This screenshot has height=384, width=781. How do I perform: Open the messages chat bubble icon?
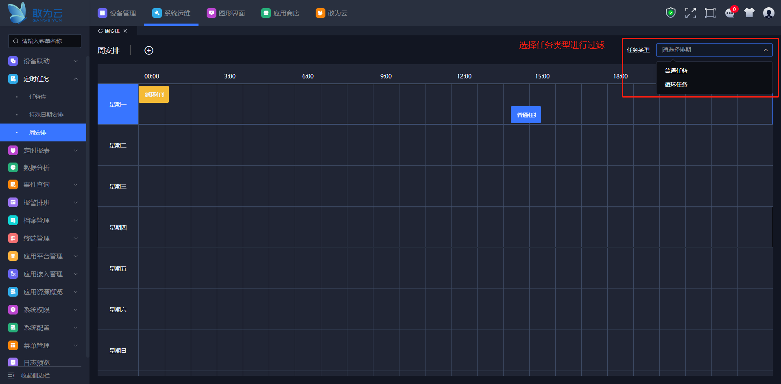[730, 13]
